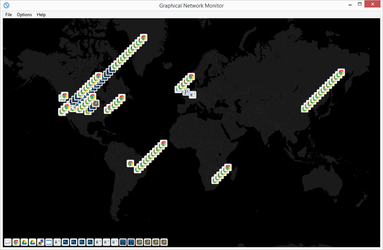The image size is (383, 250).
Task: Click the lone Chrome icon inside Brazil
Action: click(130, 163)
